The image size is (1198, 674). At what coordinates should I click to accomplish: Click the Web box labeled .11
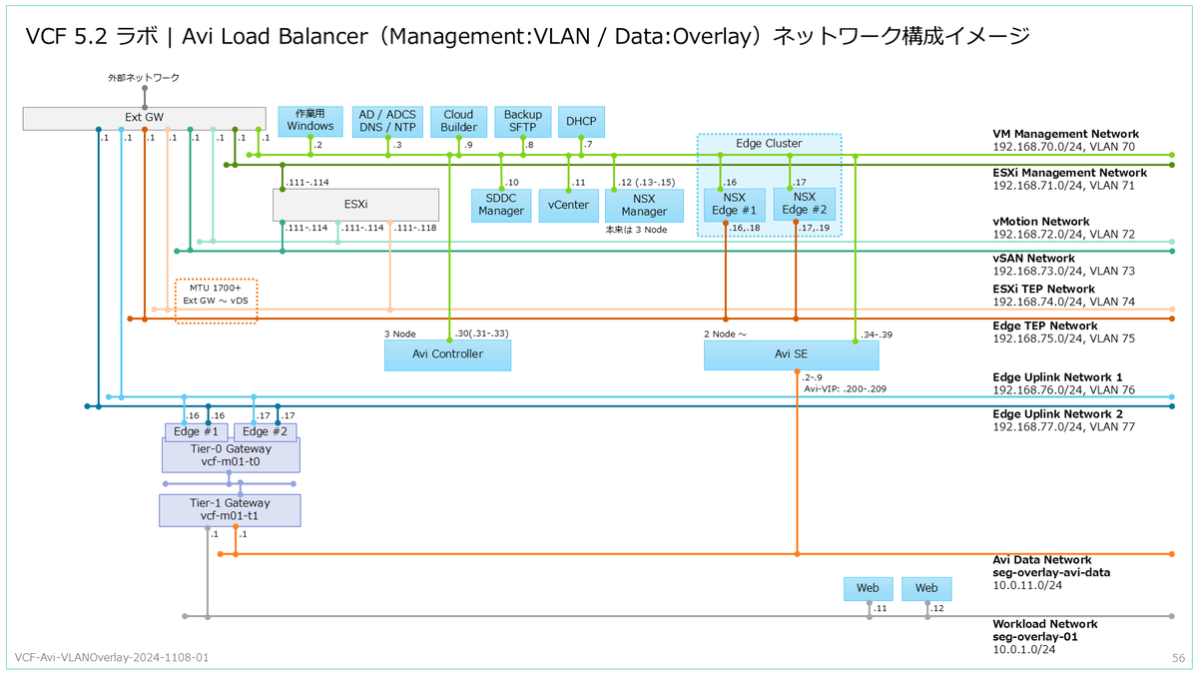[868, 588]
